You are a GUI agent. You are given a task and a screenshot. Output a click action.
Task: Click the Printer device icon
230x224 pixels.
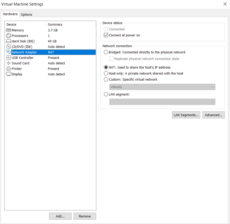8,69
